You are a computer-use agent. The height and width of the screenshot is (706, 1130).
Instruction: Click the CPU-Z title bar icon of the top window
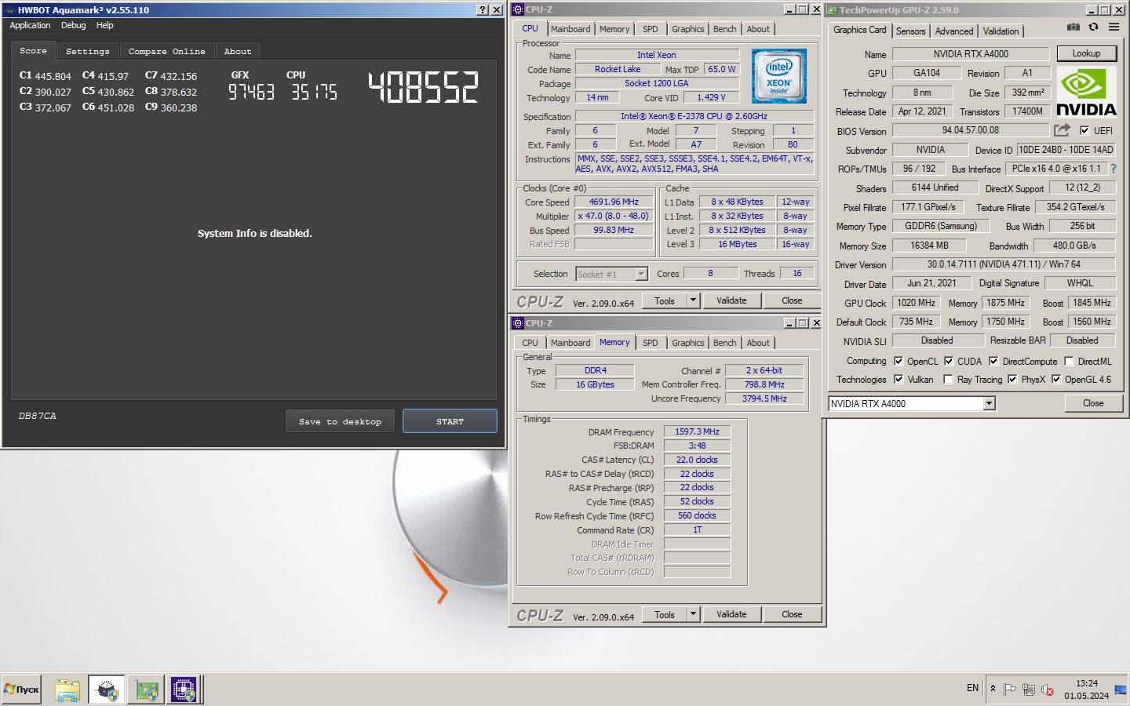(x=518, y=9)
